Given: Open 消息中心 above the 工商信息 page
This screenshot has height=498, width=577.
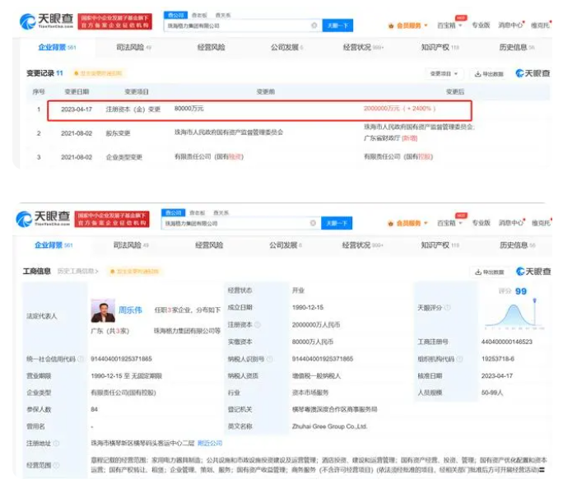Looking at the screenshot, I should pyautogui.click(x=511, y=223).
